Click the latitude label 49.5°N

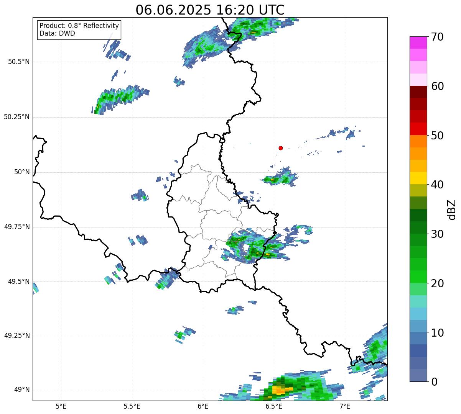[18, 282]
